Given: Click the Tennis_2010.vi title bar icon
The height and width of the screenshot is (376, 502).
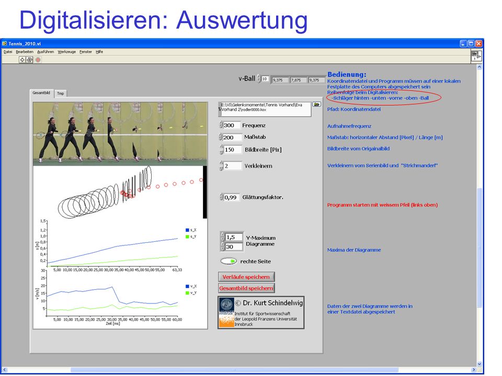Looking at the screenshot, I should [x=5, y=43].
